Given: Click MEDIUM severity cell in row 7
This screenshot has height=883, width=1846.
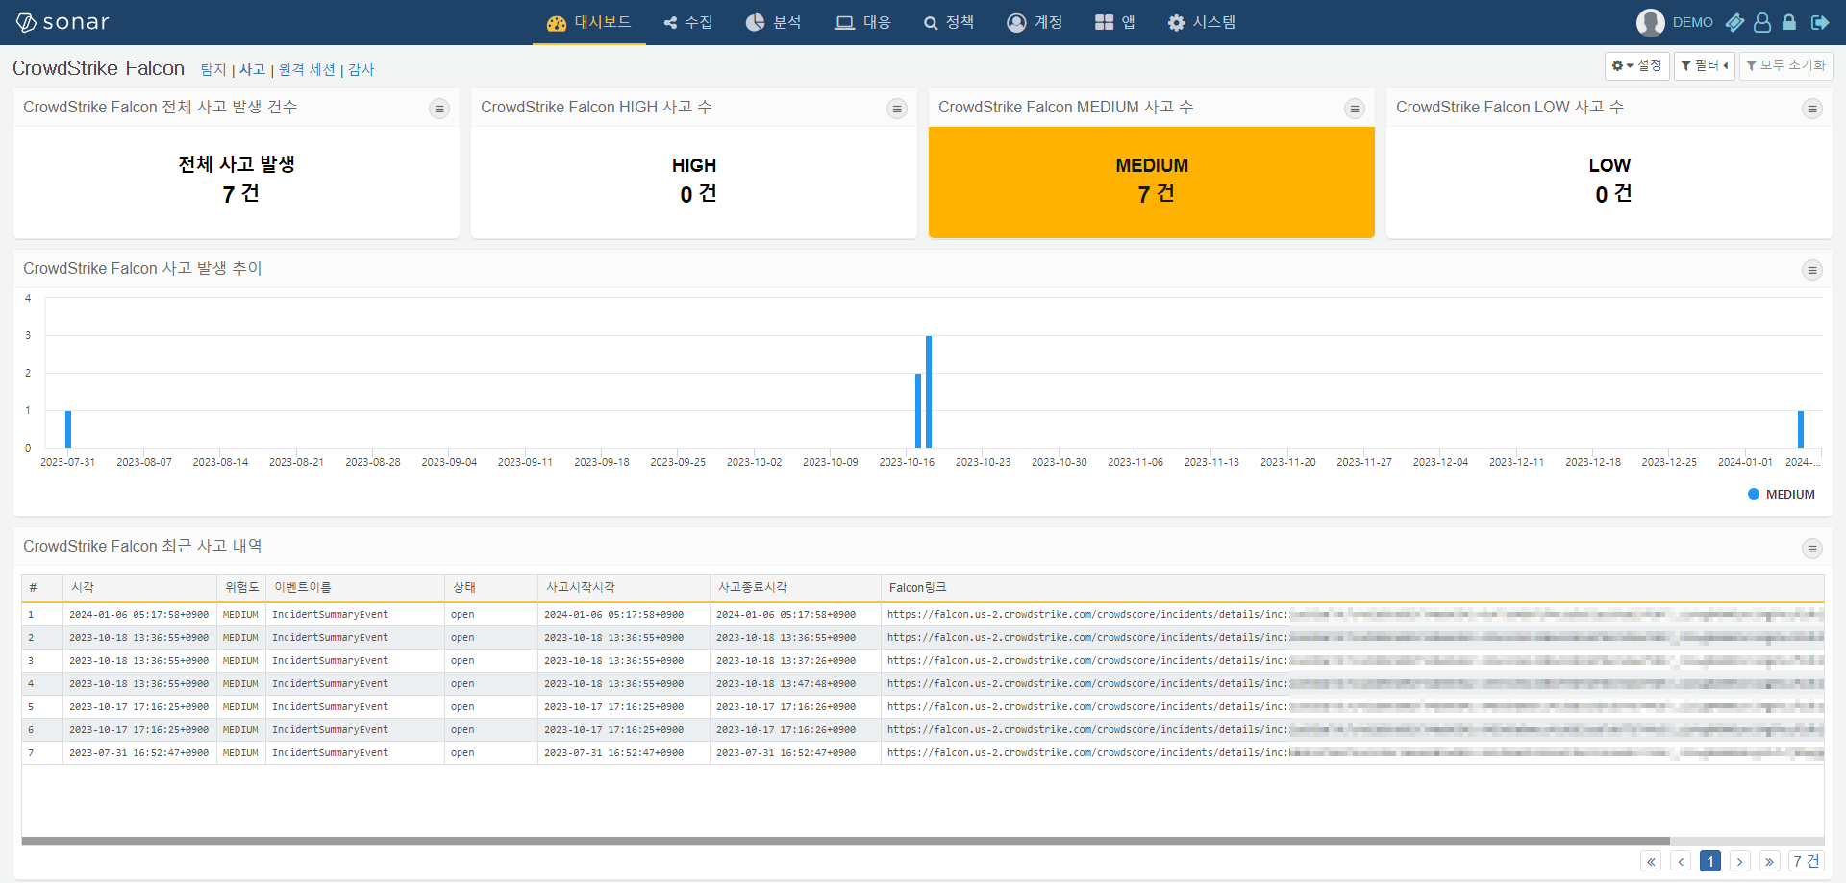Looking at the screenshot, I should (x=240, y=753).
